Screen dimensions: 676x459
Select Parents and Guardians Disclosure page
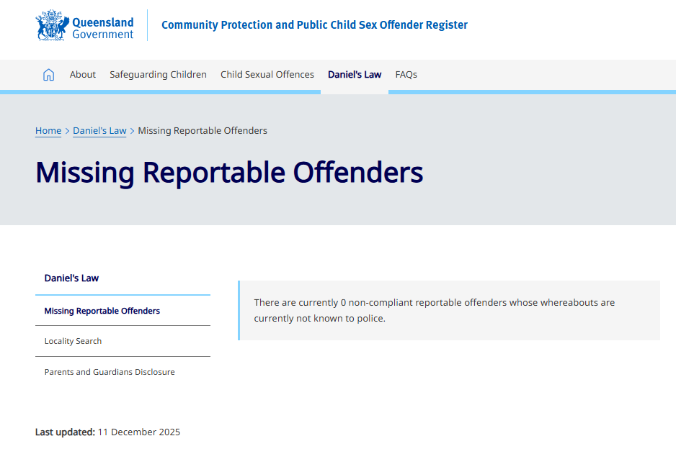click(109, 371)
